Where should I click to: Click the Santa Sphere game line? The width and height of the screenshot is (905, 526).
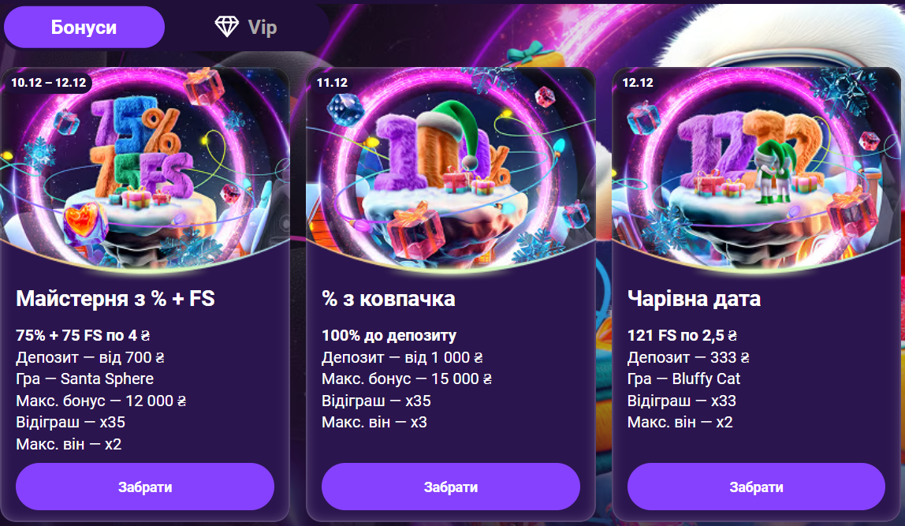pos(85,379)
